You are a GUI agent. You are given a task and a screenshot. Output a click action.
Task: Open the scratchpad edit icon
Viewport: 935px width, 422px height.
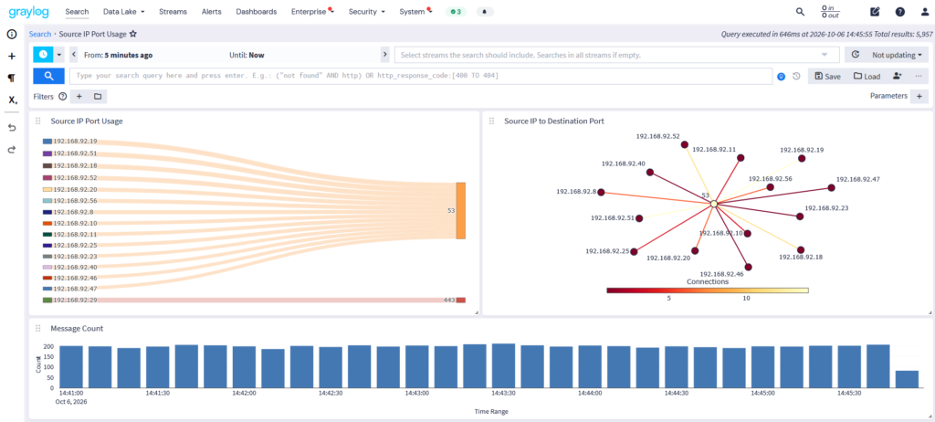[875, 11]
